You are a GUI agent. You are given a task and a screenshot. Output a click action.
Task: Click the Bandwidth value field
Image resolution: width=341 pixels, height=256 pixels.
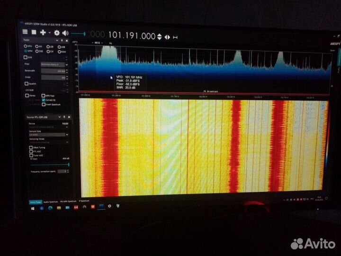(x=53, y=71)
